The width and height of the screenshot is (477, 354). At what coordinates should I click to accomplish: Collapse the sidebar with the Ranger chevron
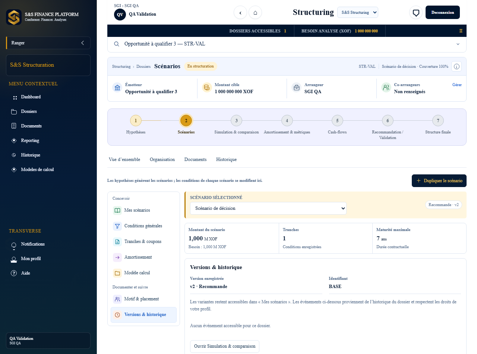[x=82, y=43]
